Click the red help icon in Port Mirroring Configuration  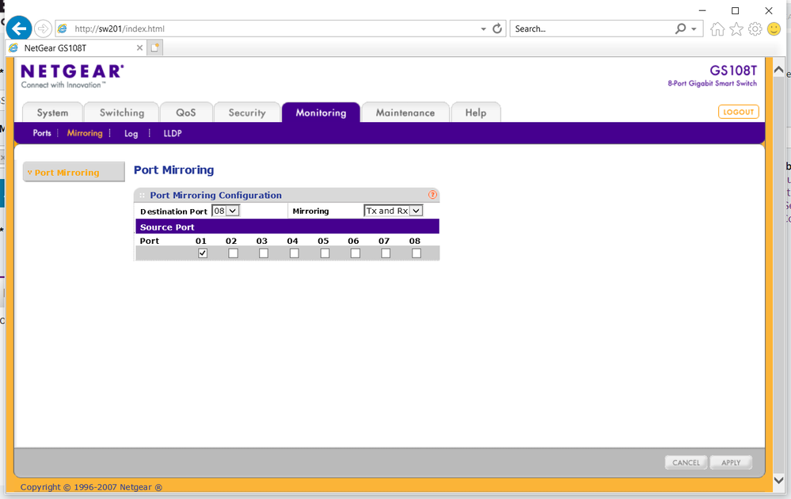tap(432, 195)
